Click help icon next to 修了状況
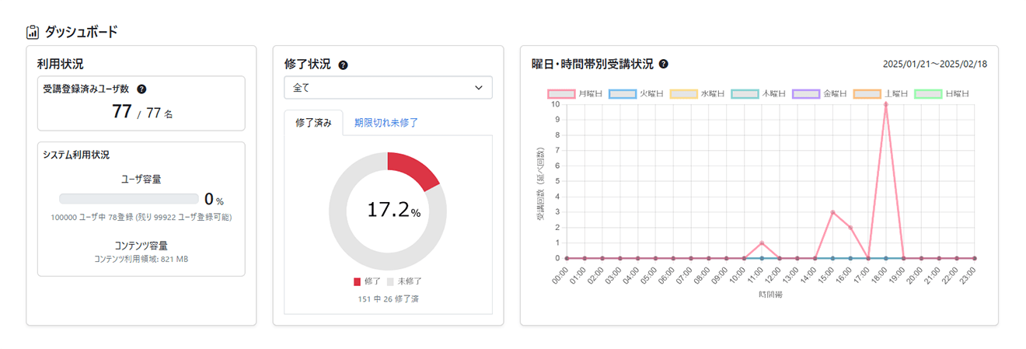The height and width of the screenshot is (349, 1026). 343,65
